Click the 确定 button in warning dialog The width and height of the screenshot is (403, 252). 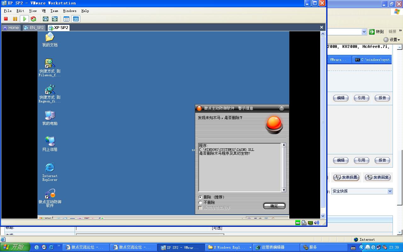[274, 206]
